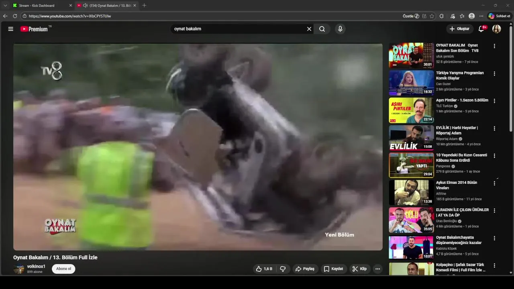The image size is (514, 289).
Task: Reload the current page
Action: pos(15,16)
